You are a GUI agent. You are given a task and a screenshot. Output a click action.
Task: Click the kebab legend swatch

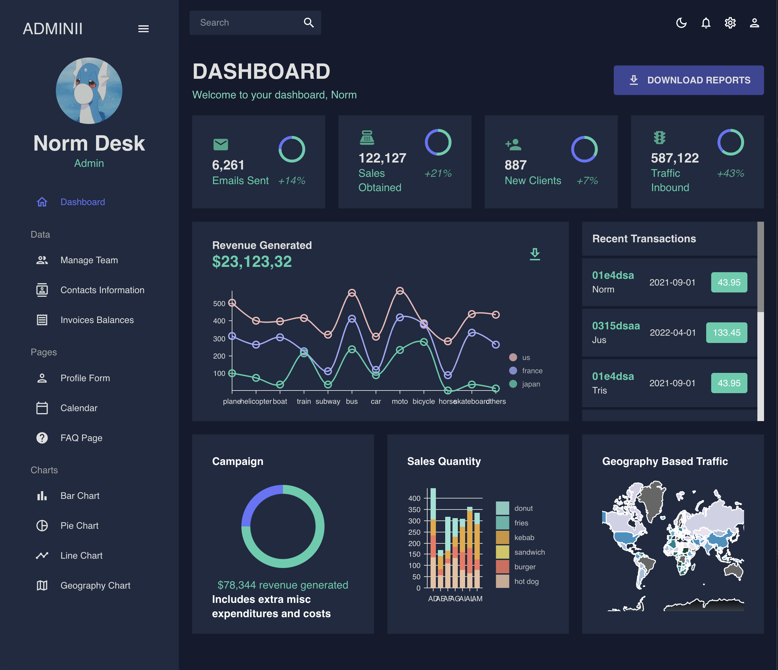[x=502, y=537]
